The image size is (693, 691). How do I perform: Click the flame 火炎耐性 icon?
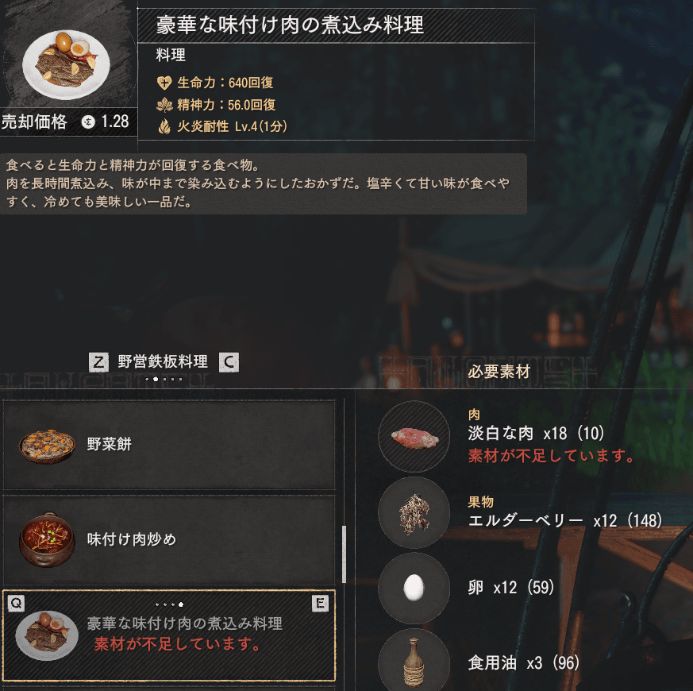pos(164,126)
